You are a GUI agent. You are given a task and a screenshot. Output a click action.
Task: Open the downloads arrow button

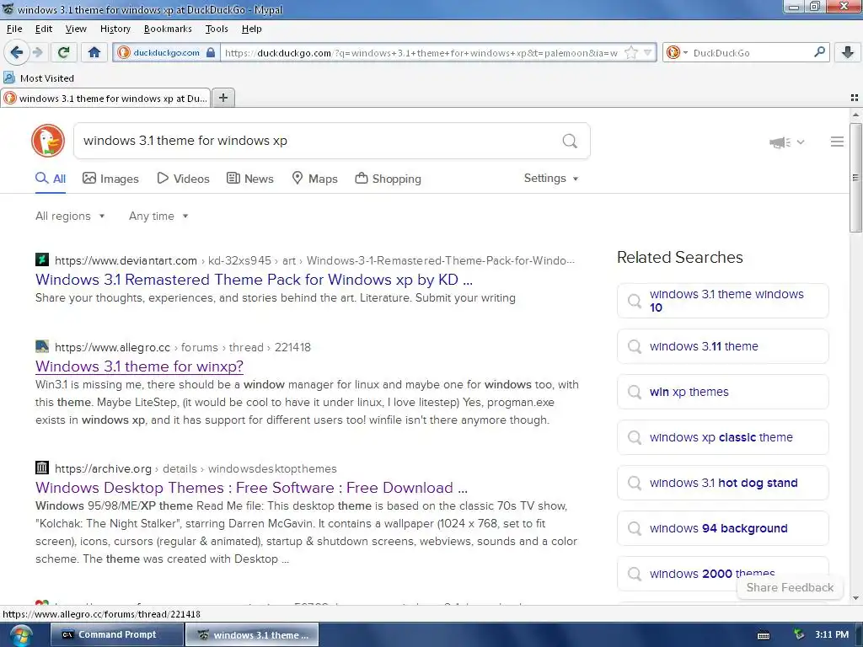[x=848, y=52]
